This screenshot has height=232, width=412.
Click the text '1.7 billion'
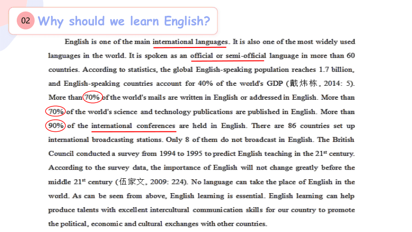click(336, 70)
